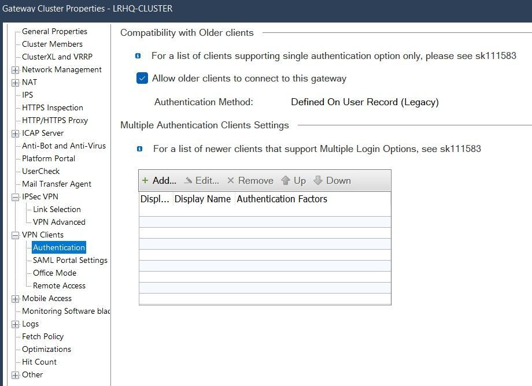Click the green plus Add icon
This screenshot has width=532, height=386.
tap(145, 181)
